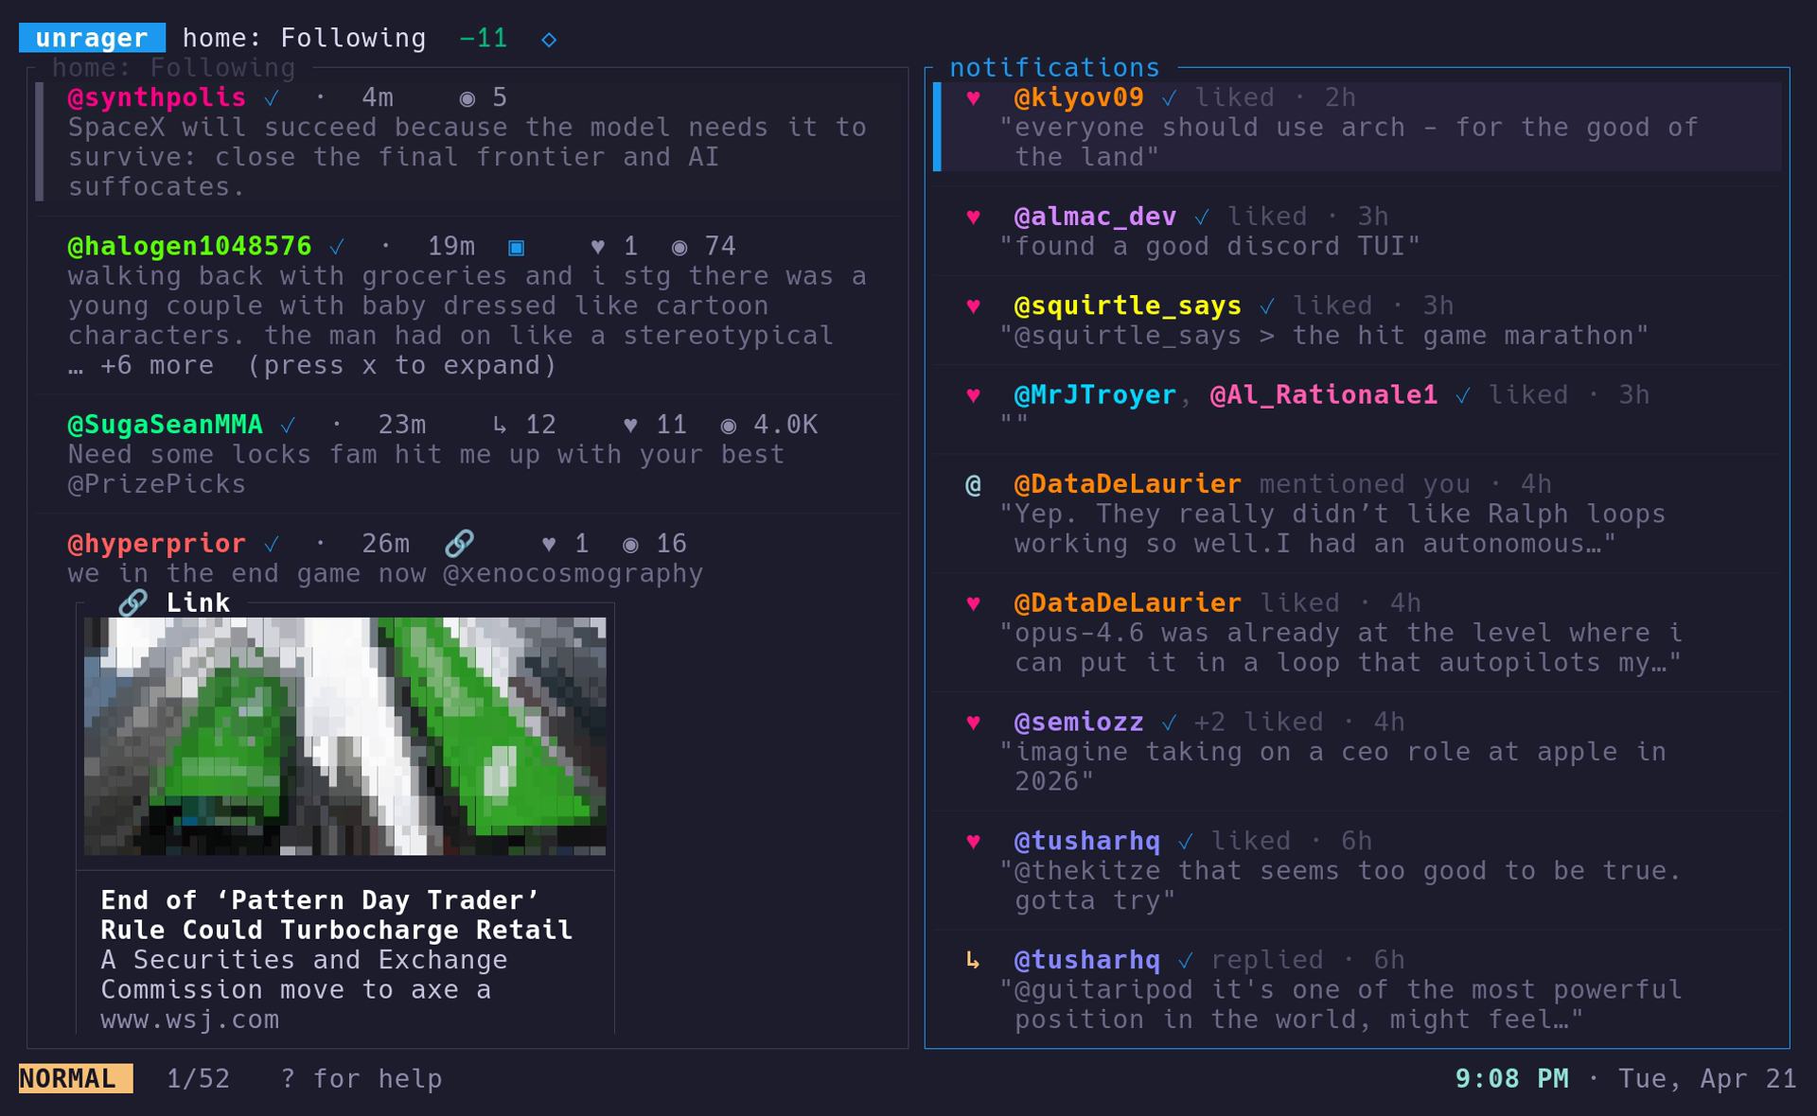1817x1116 pixels.
Task: Click the 'notifications' panel header
Action: [x=1053, y=67]
